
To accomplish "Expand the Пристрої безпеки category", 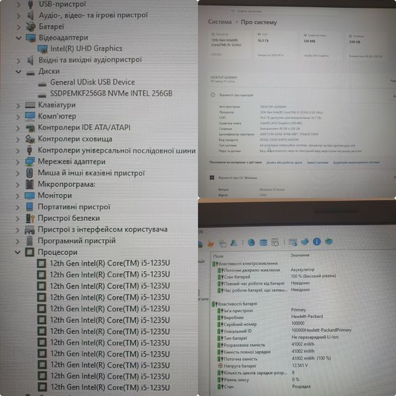I will click(18, 218).
